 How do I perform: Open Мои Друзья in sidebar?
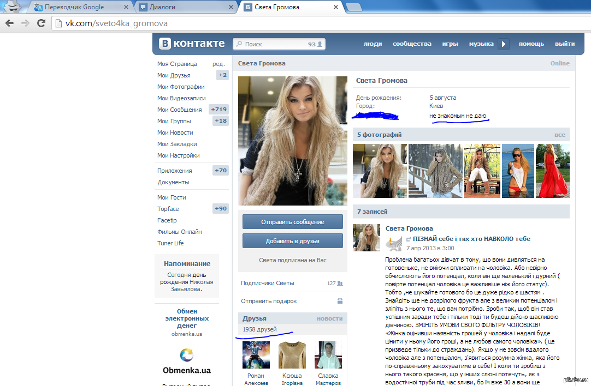pyautogui.click(x=174, y=75)
